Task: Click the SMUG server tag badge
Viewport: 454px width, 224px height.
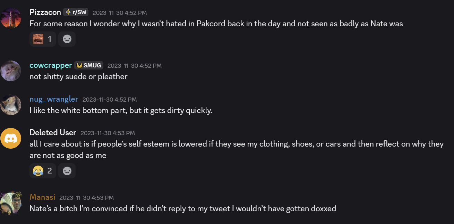Action: 89,65
